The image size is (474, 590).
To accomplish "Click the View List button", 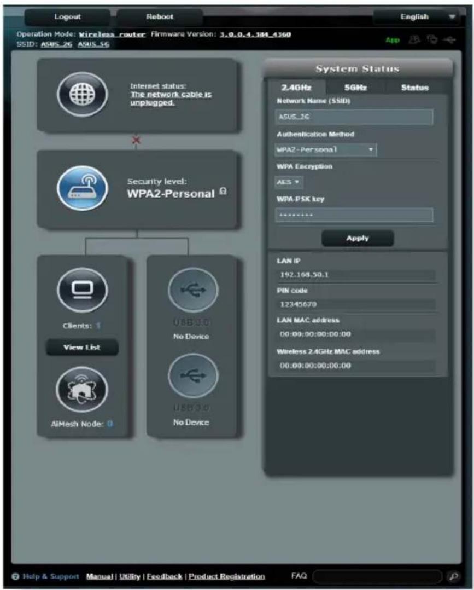I will (x=82, y=348).
